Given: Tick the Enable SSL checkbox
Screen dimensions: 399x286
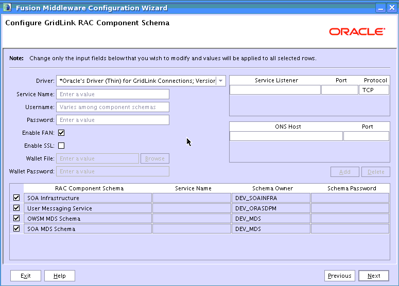Looking at the screenshot, I should (x=61, y=146).
